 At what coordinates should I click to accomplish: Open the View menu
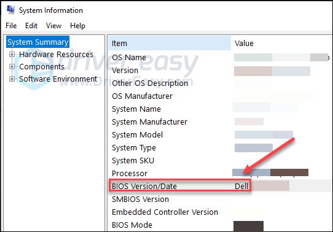point(53,26)
